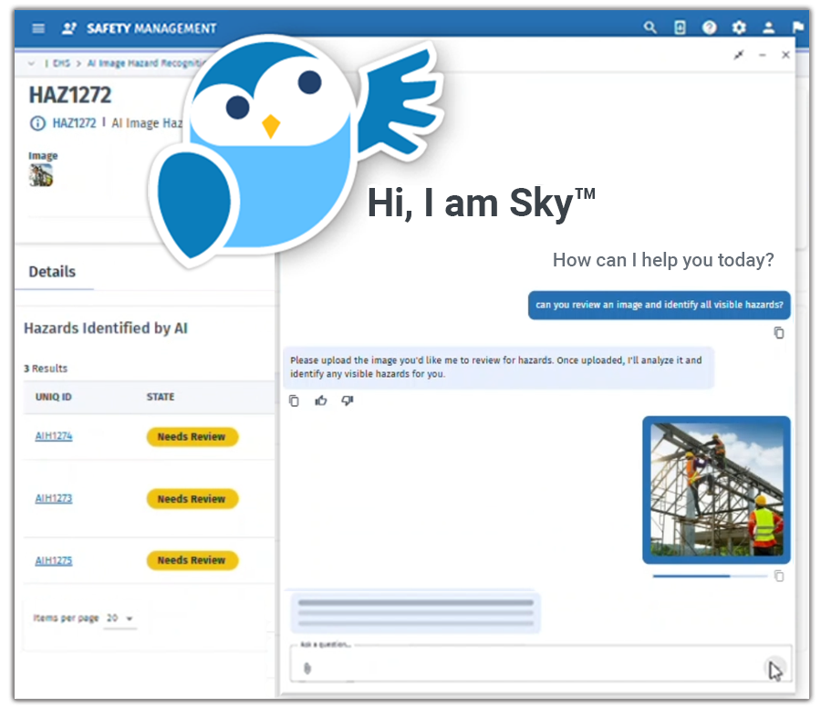Open Settings with the gear icon
This screenshot has height=708, width=821.
coord(739,27)
